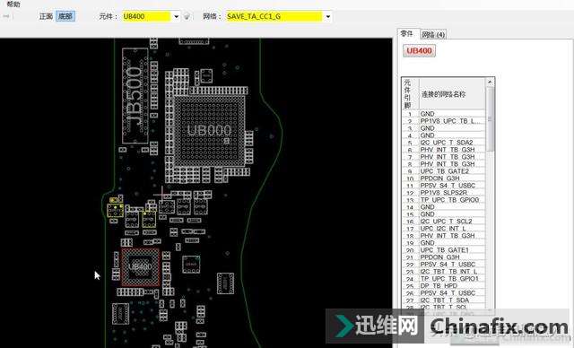Switch board view to 正面 (front side)
The width and height of the screenshot is (574, 348).
[46, 16]
